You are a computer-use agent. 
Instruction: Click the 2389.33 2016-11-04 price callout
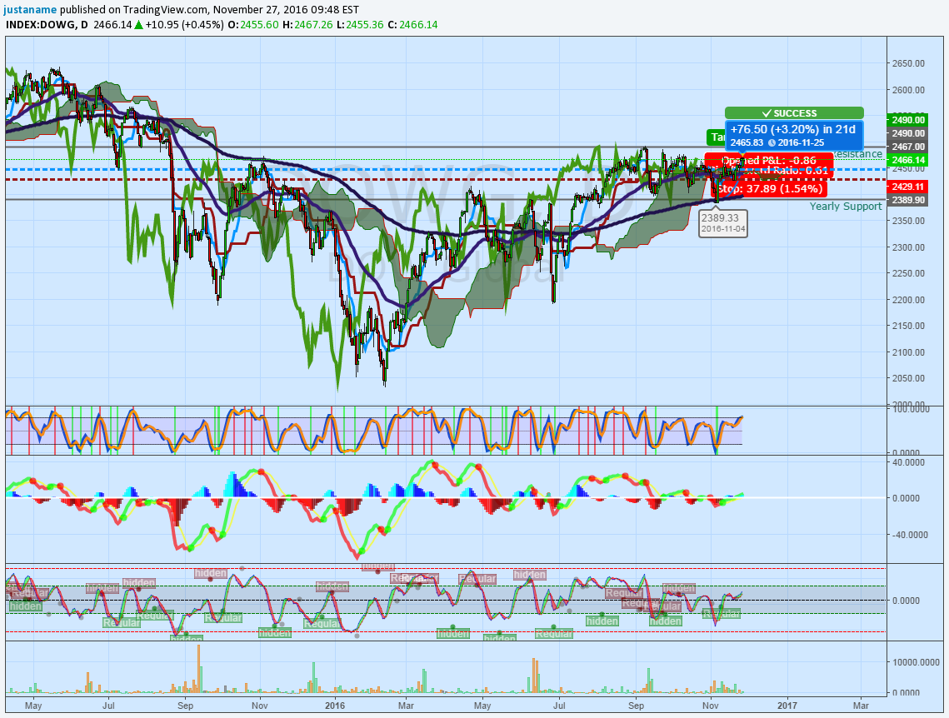coord(723,223)
